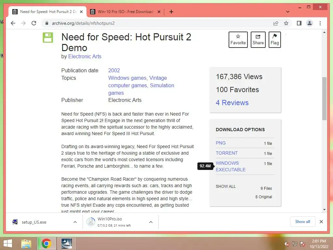Open a new browser tab

[x=171, y=12]
